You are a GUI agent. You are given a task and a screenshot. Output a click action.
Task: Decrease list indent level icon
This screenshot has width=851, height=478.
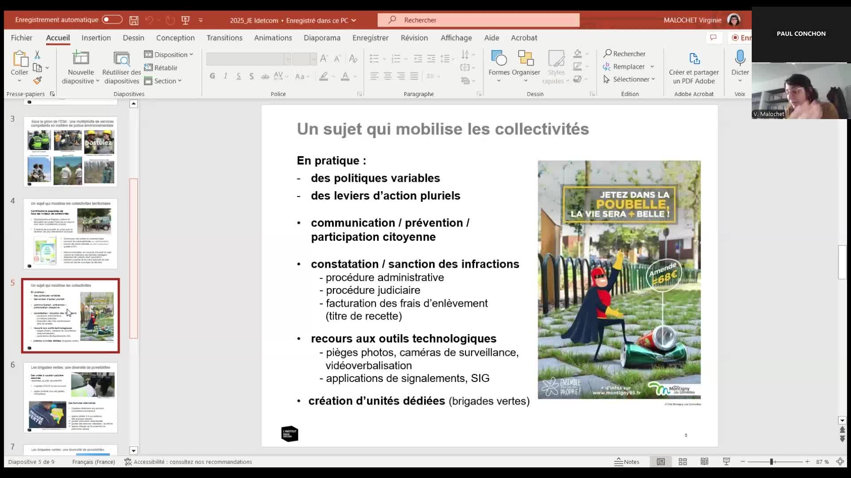[418, 58]
